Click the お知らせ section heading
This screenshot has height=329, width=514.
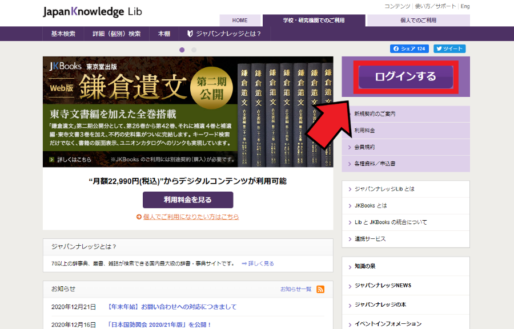tap(63, 289)
